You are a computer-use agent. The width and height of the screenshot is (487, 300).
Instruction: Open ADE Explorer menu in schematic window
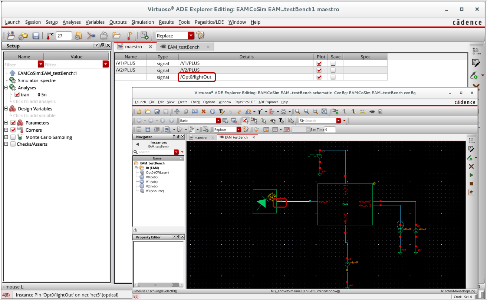tap(268, 102)
